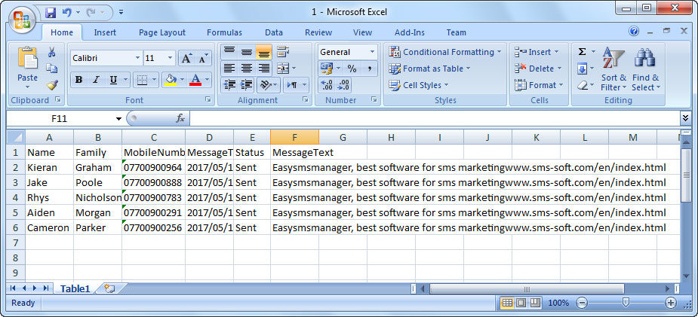Open the Data ribbon tab
The height and width of the screenshot is (317, 698).
pyautogui.click(x=274, y=32)
